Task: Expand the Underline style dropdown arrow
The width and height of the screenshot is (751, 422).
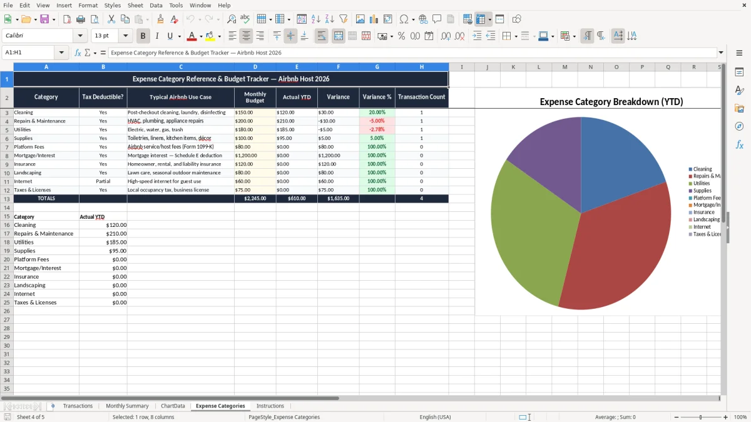Action: [179, 36]
